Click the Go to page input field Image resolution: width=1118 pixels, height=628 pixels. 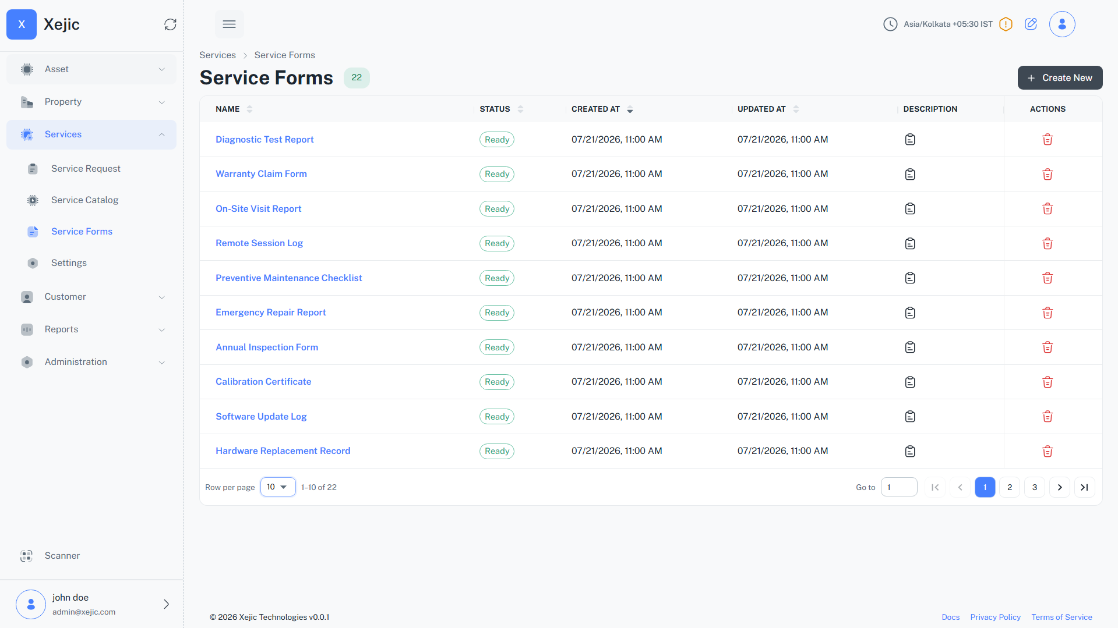(899, 487)
